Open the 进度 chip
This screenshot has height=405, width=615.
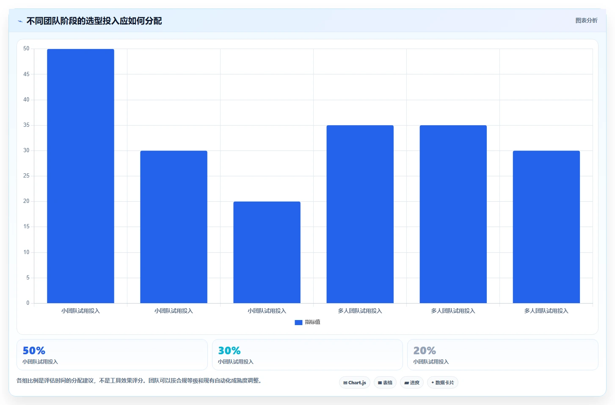point(412,383)
